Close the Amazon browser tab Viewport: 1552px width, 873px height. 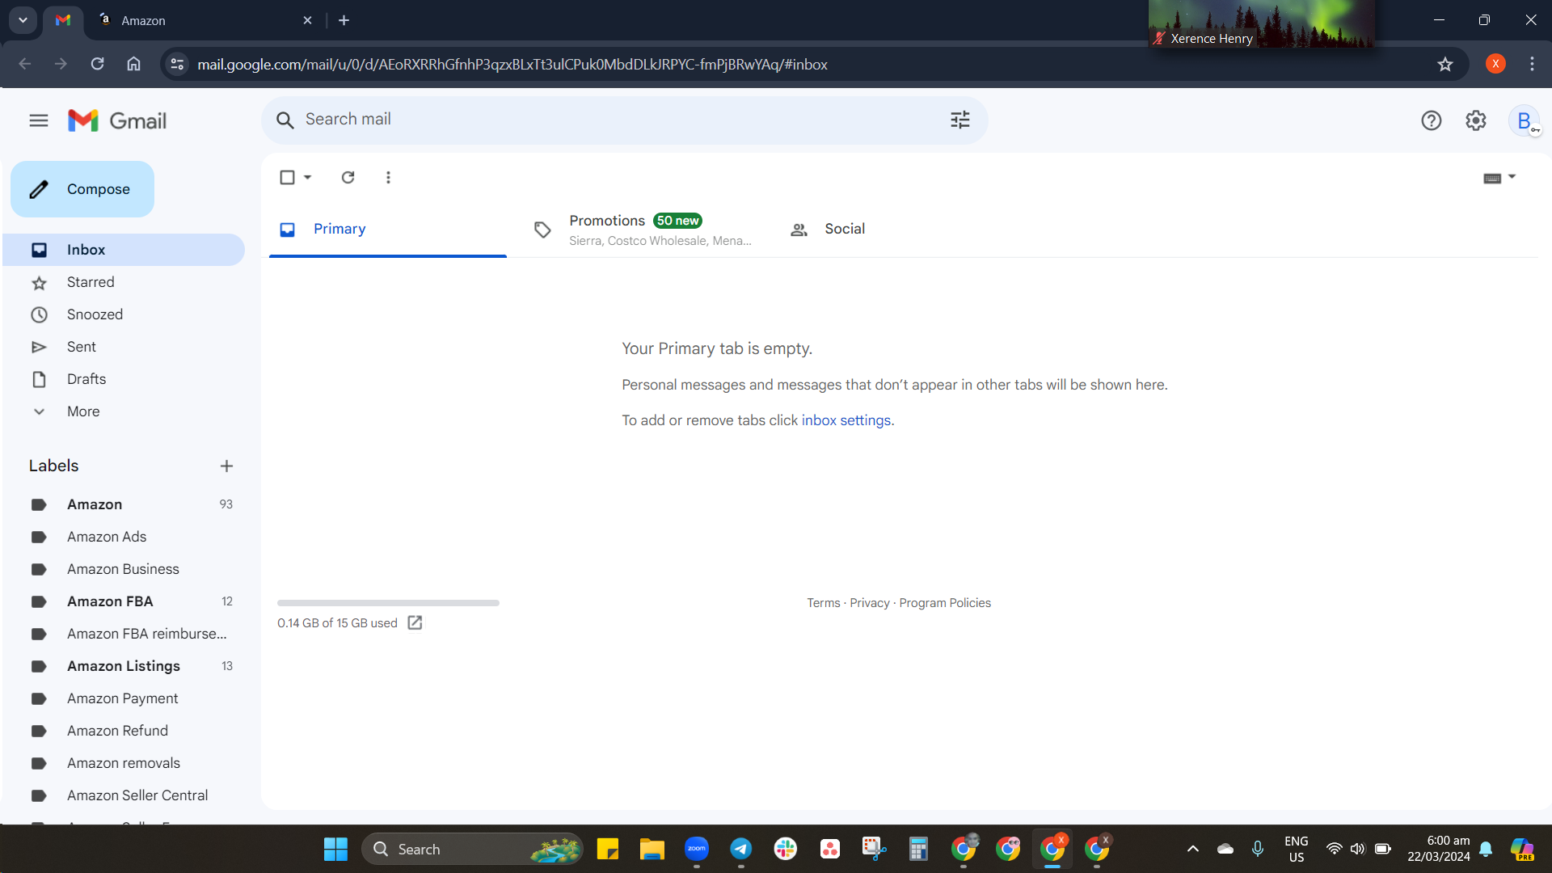(x=307, y=20)
